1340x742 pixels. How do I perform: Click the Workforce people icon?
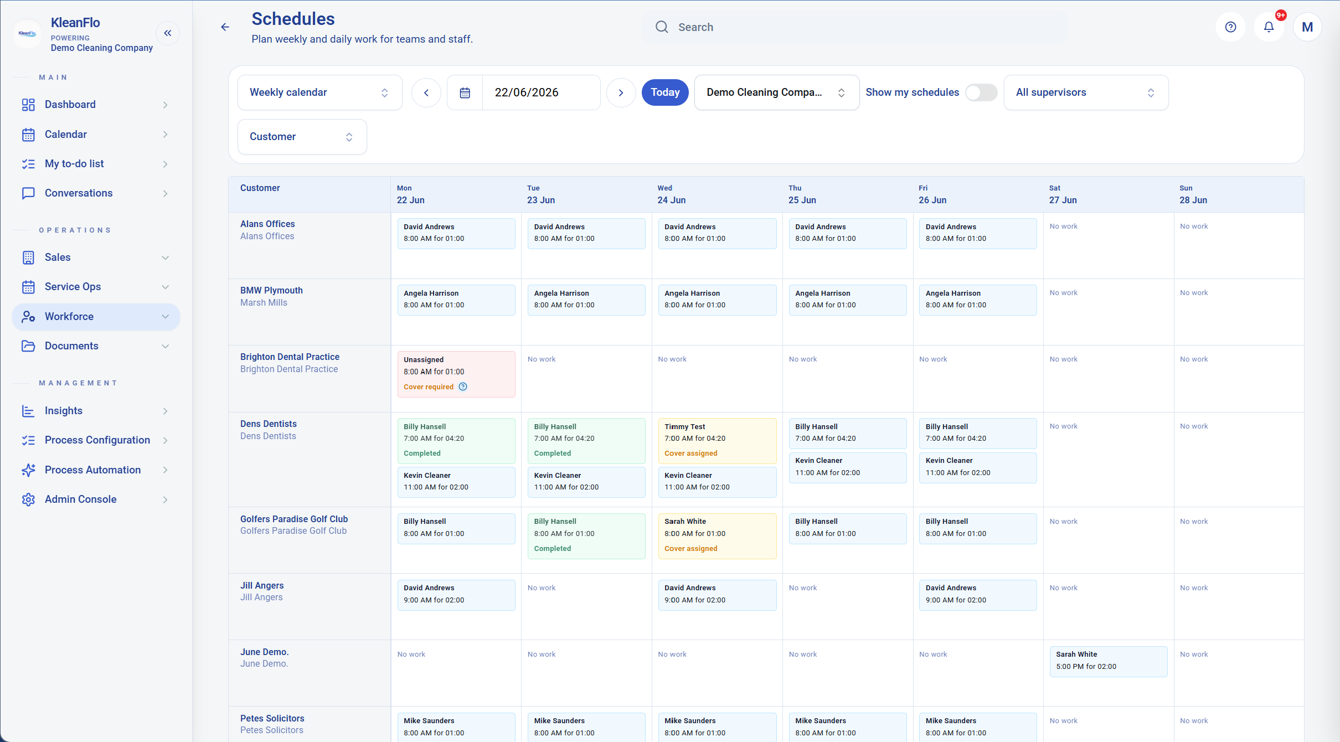click(x=28, y=317)
